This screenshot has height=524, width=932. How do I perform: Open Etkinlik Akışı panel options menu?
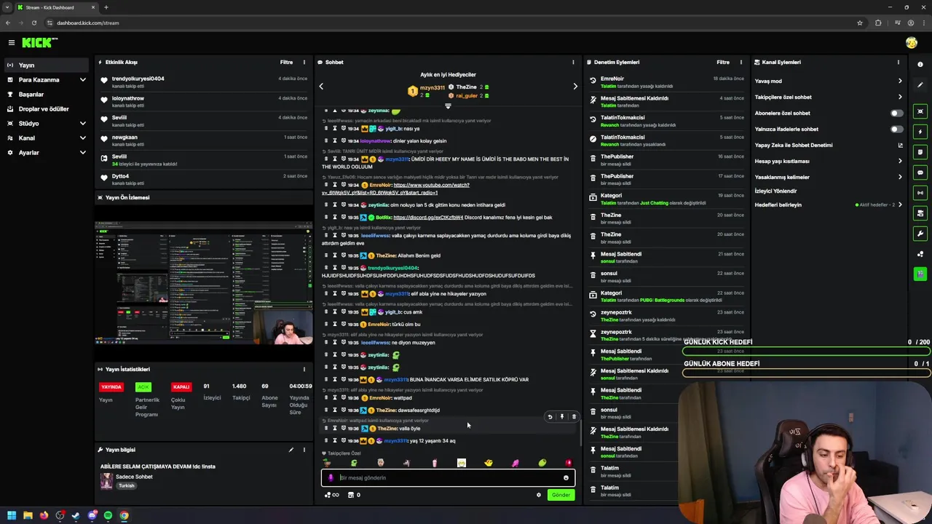pos(304,62)
